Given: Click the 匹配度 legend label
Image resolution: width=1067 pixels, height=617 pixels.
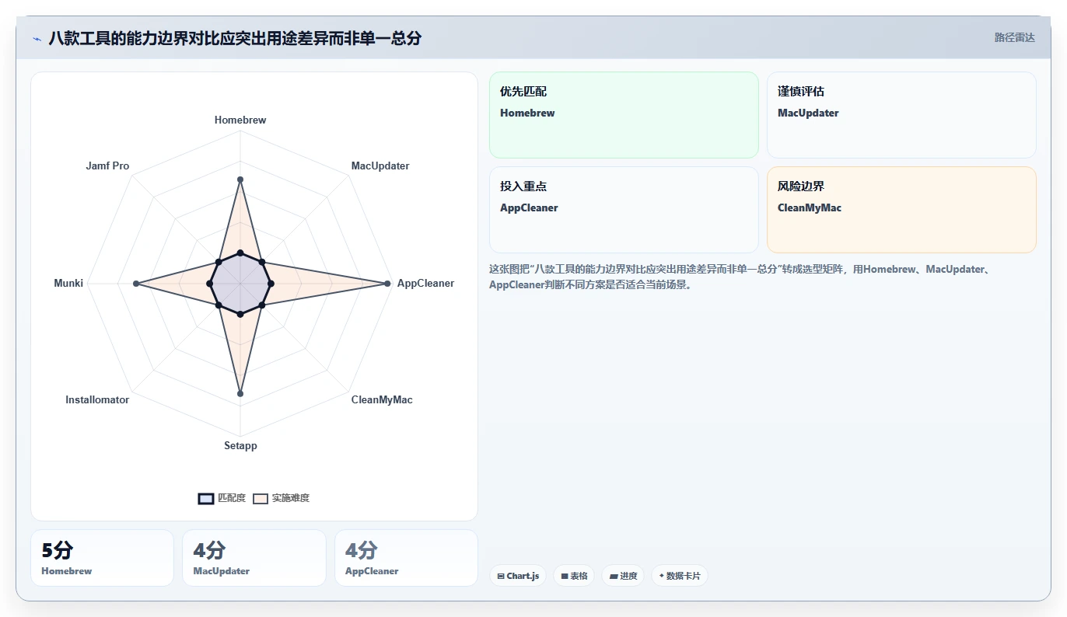Looking at the screenshot, I should 232,498.
